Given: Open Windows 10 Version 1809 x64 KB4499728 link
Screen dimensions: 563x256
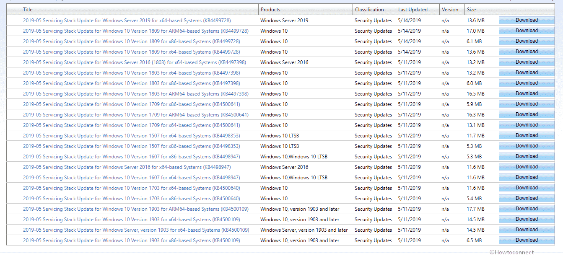Looking at the screenshot, I should (132, 52).
